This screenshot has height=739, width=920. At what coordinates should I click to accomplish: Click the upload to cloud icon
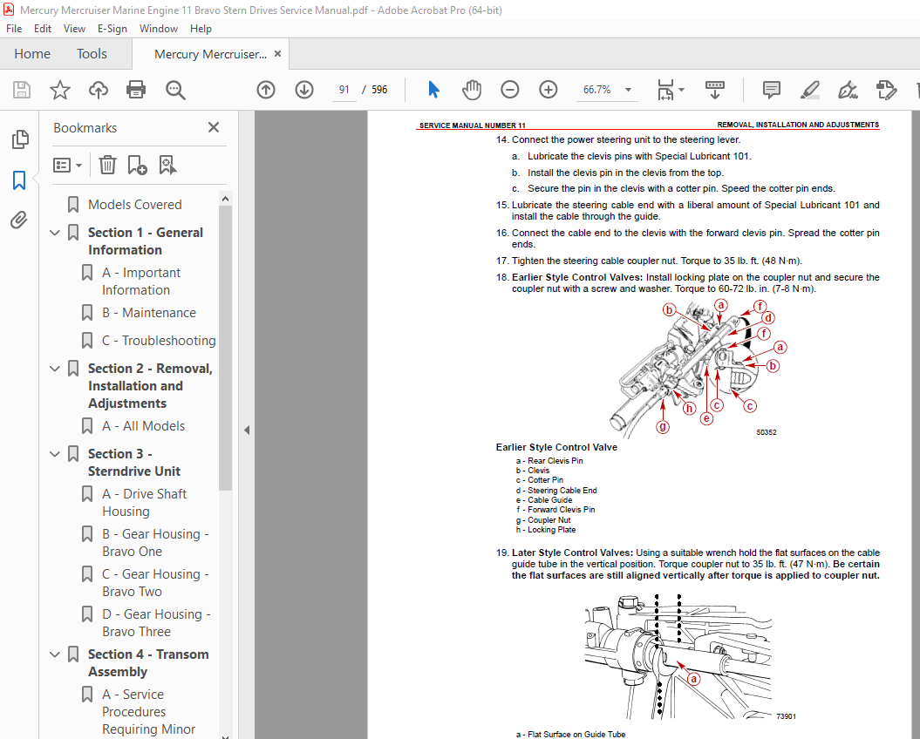(98, 90)
